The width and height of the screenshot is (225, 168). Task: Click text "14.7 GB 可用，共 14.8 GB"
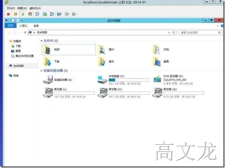click(x=70, y=97)
